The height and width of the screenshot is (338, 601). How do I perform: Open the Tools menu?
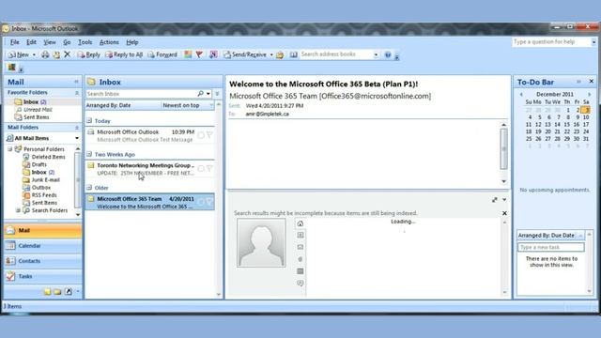85,42
